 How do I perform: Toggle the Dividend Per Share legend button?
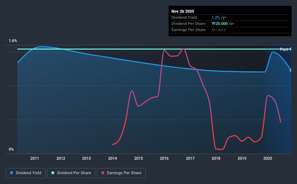71,173
